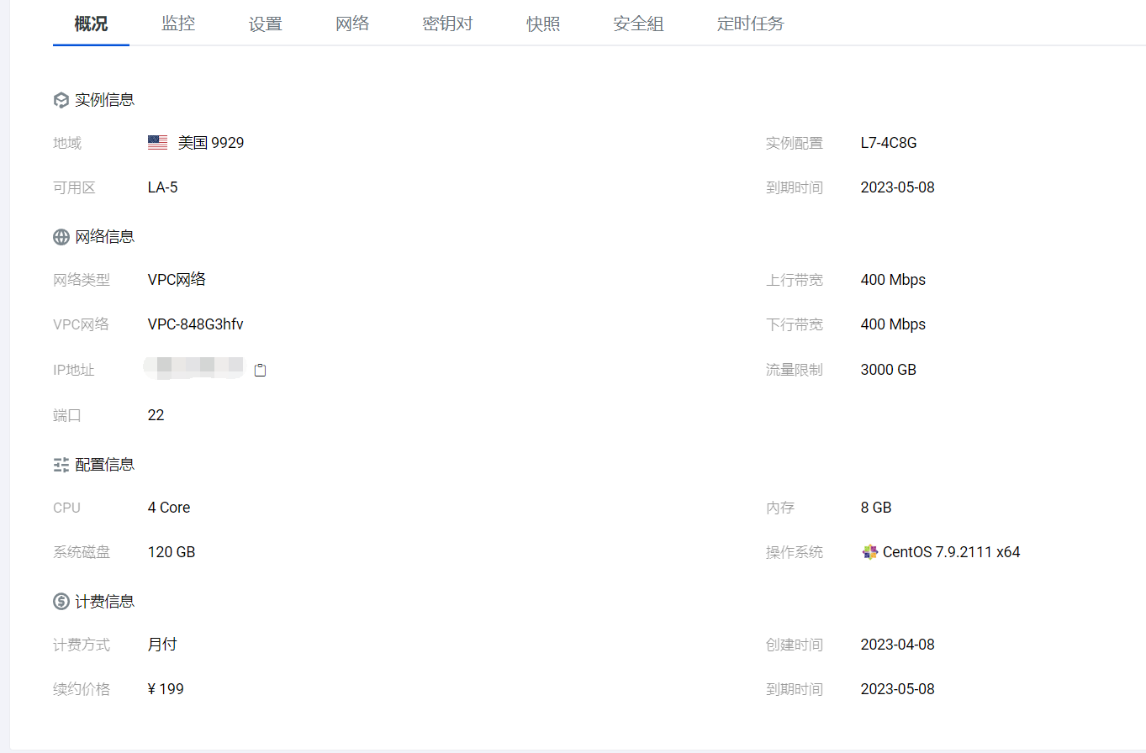Click the US flag icon beside 美国 9929
The width and height of the screenshot is (1146, 753).
point(157,143)
